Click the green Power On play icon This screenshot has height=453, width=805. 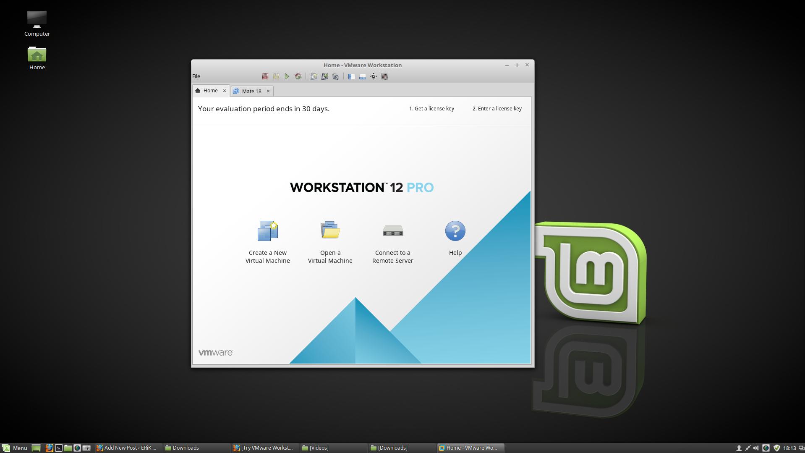pos(287,76)
